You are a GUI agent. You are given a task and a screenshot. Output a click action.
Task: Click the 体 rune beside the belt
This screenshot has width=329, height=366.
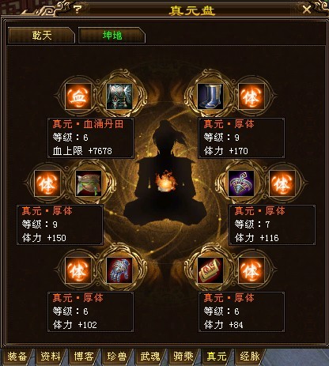tap(251, 270)
